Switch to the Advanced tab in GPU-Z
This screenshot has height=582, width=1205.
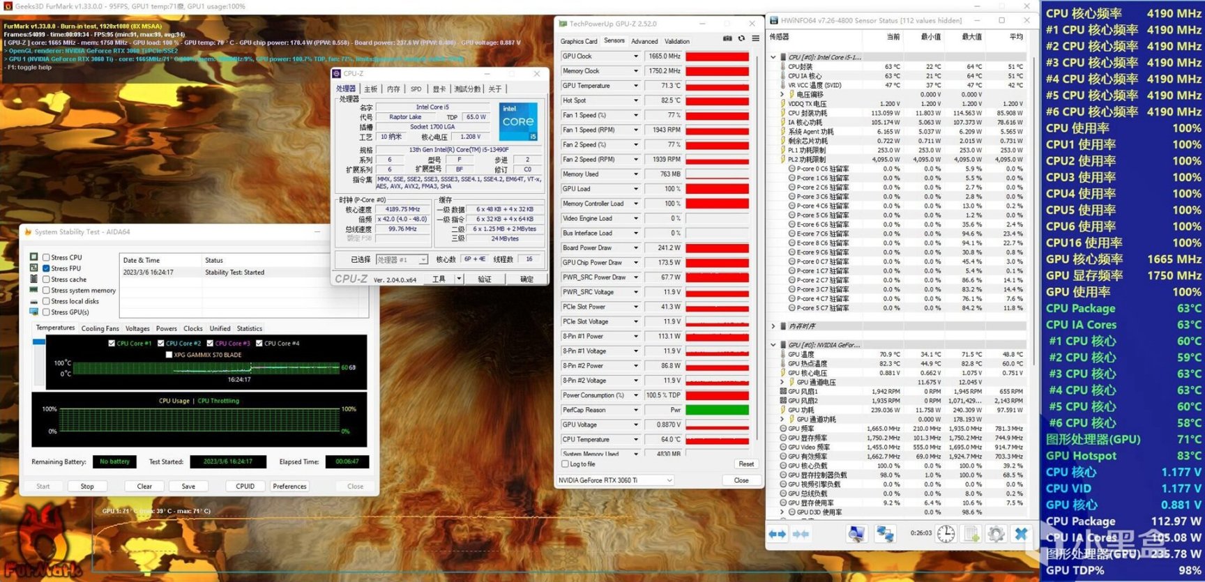click(644, 41)
